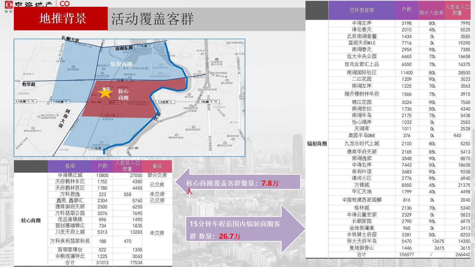Click the household count 11400
The height and width of the screenshot is (267, 475).
coord(406,73)
